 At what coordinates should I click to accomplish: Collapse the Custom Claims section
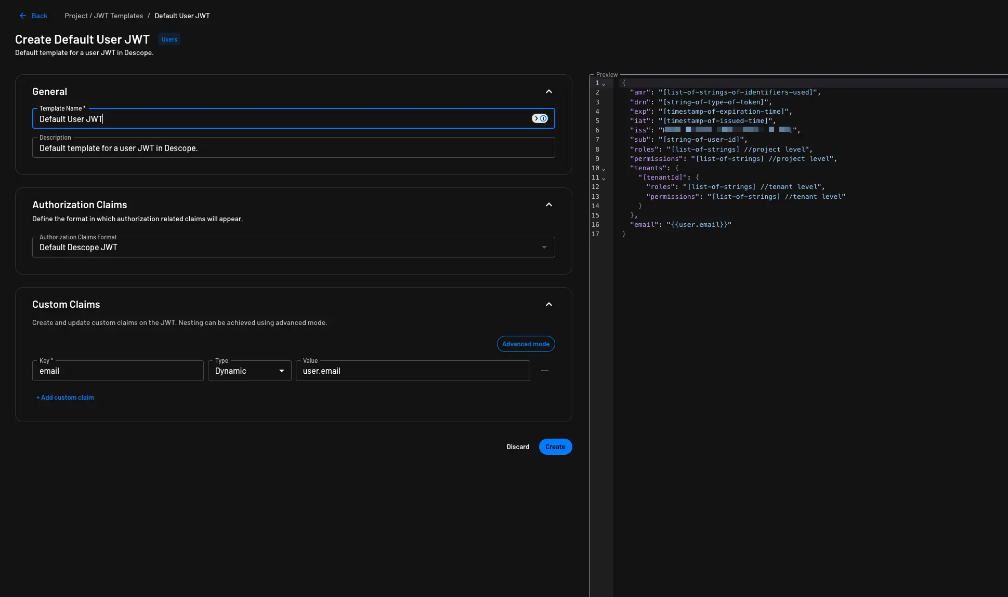pyautogui.click(x=549, y=304)
